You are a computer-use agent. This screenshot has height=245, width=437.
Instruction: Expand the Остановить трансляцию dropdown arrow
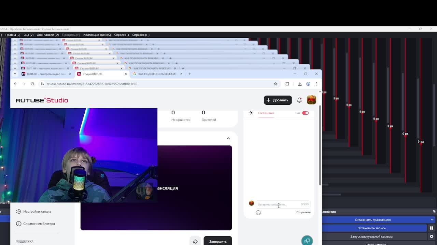(x=432, y=220)
